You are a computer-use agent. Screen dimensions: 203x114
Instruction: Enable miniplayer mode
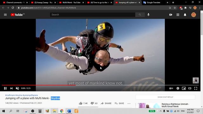184,88
